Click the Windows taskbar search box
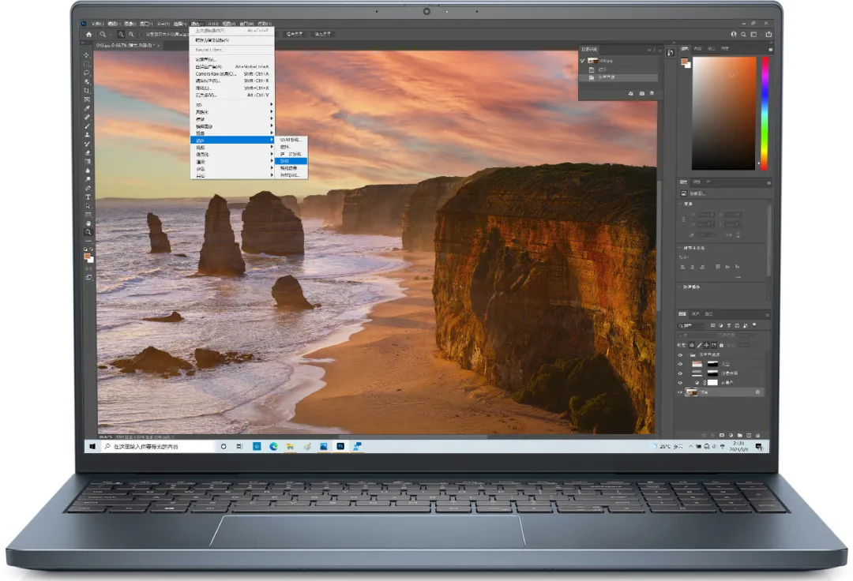Viewport: 853px width, 581px height. [158, 446]
